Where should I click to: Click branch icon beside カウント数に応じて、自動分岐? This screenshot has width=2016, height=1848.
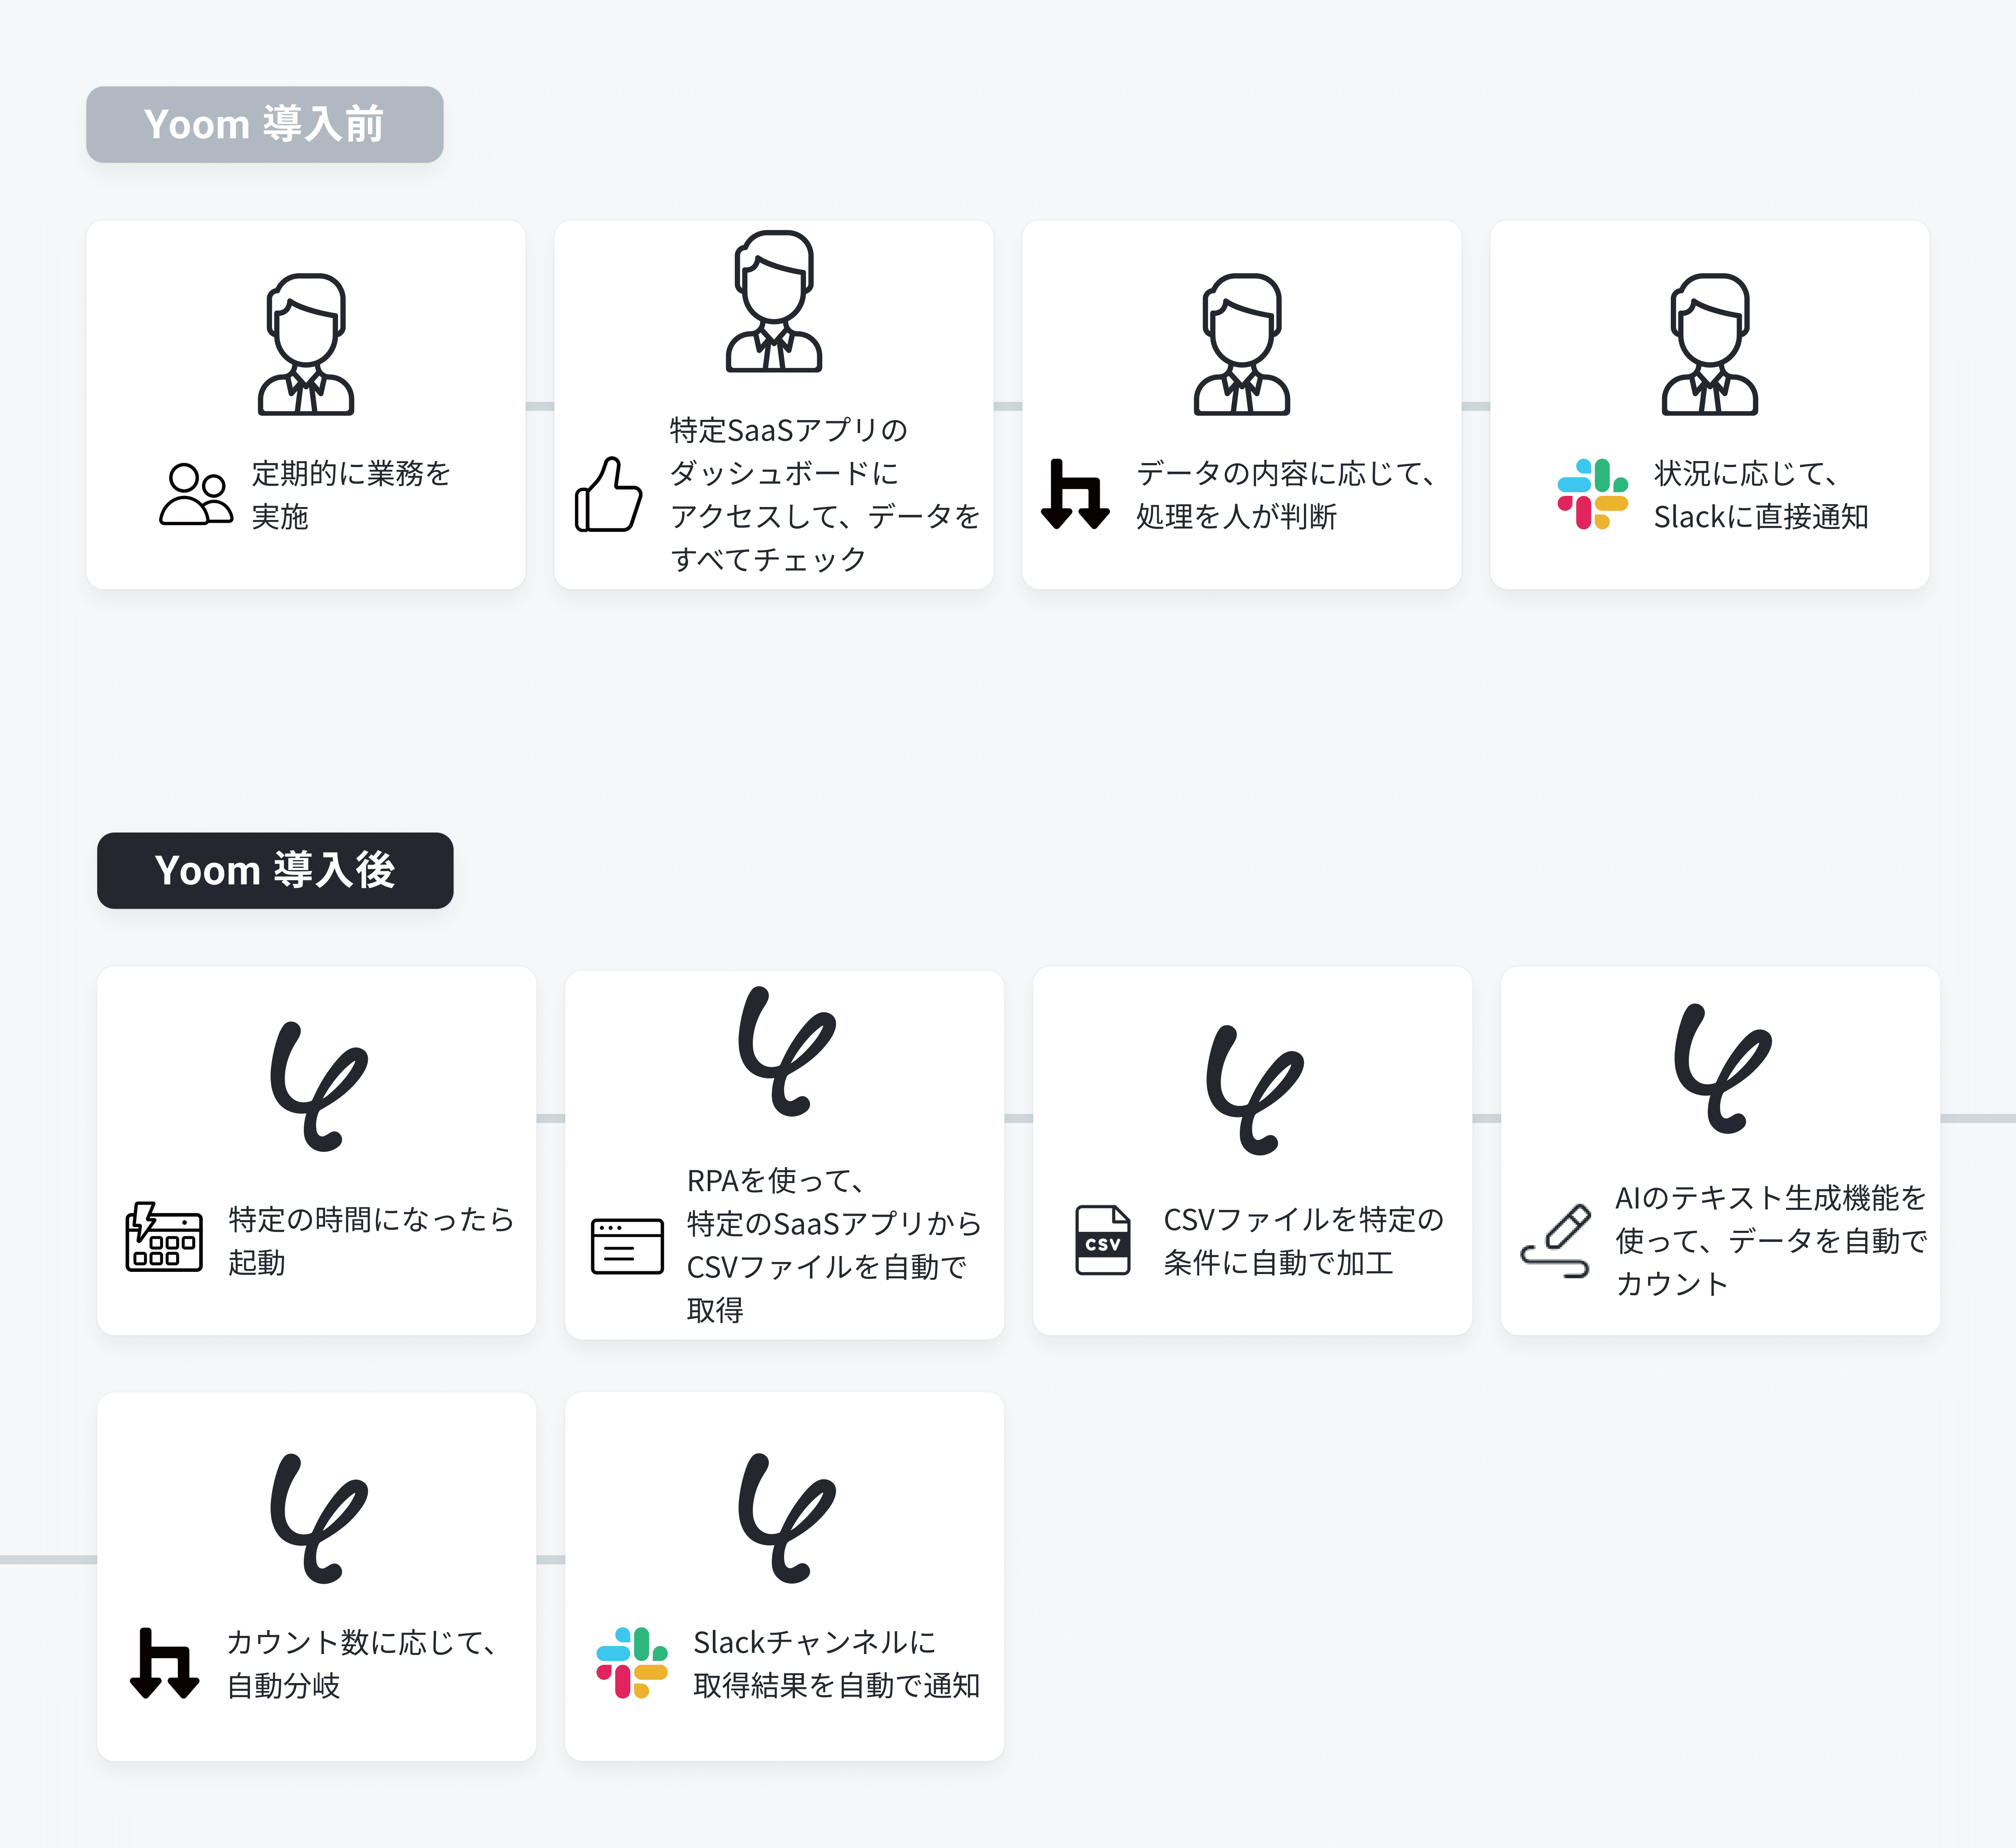[x=164, y=1663]
